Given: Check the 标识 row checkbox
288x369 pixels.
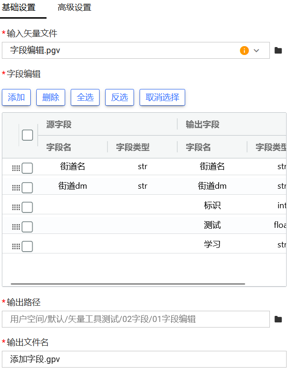Looking at the screenshot, I should [x=27, y=207].
